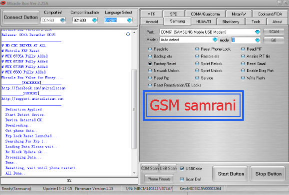Click the log panel vertical scrollbar thumb
Viewport: 289px width, 195px height.
[x=134, y=109]
